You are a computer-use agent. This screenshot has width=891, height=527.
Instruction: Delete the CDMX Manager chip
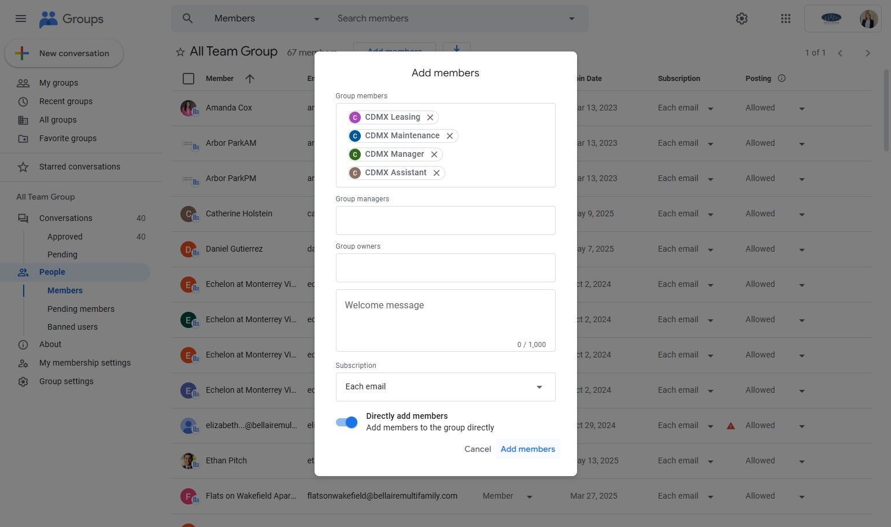tap(434, 154)
